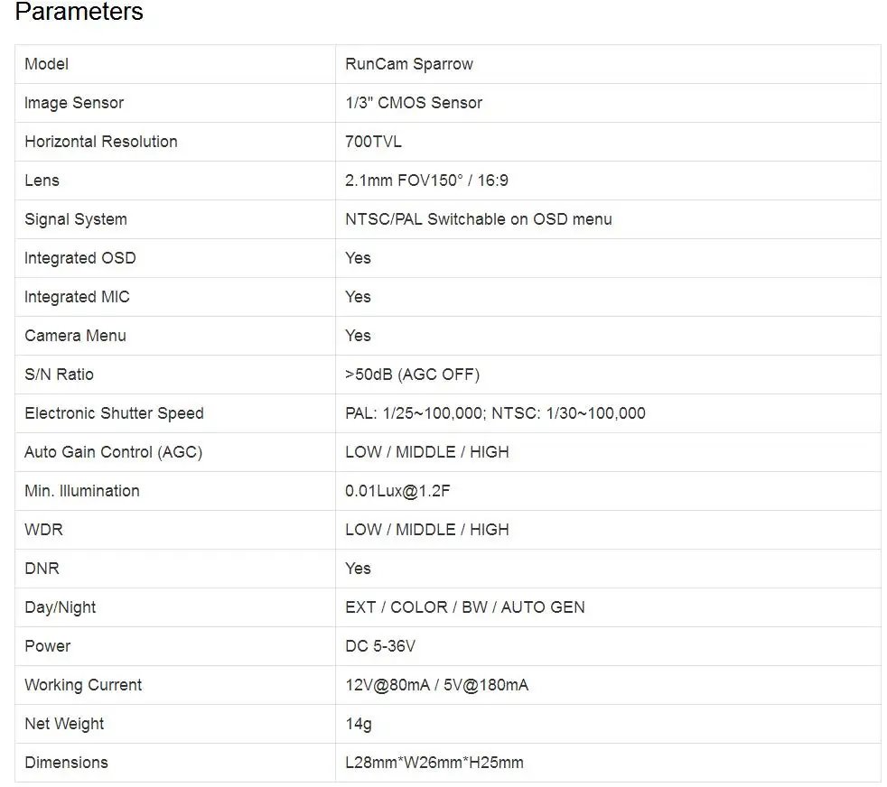Click the 700TVL resolution value

point(373,142)
